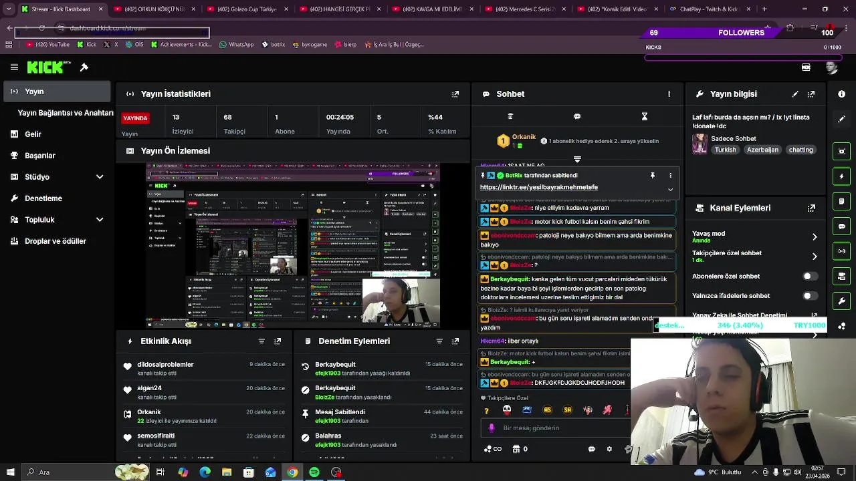Open Başarılar in the sidebar
This screenshot has width=856, height=481.
pos(57,156)
